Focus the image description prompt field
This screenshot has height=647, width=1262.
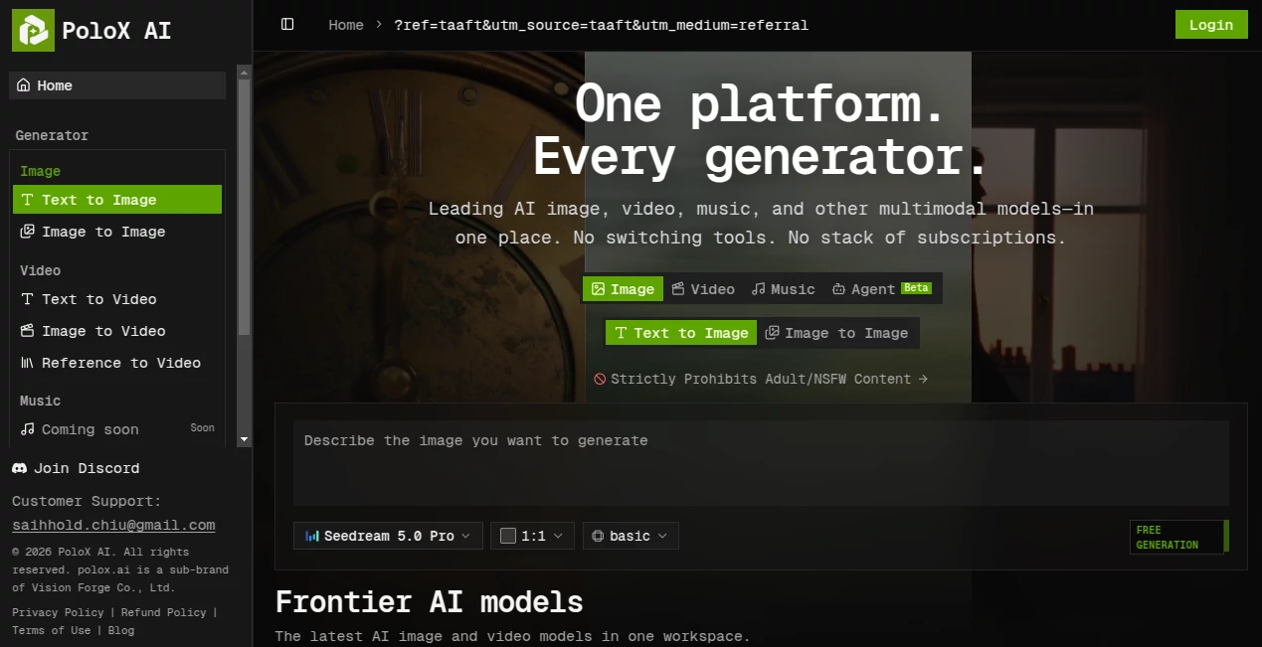pos(761,463)
